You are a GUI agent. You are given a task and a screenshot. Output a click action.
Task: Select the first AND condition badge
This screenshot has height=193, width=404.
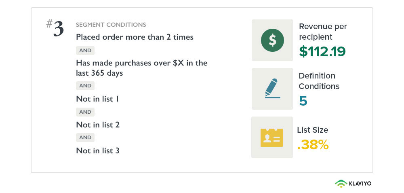tap(85, 51)
